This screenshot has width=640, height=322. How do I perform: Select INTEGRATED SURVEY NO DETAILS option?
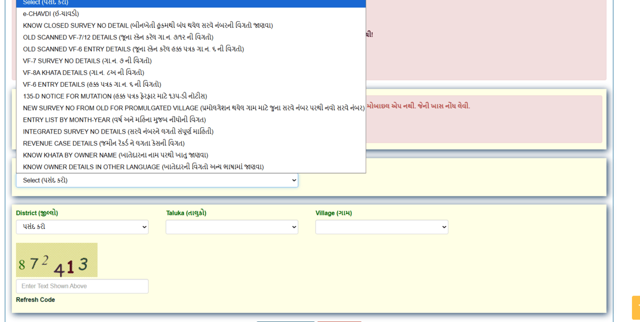(x=118, y=131)
